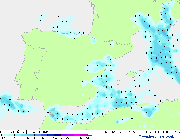Click the 2–5 mm legend swatch
Screen dimensions: 180x139
click(x=24, y=135)
